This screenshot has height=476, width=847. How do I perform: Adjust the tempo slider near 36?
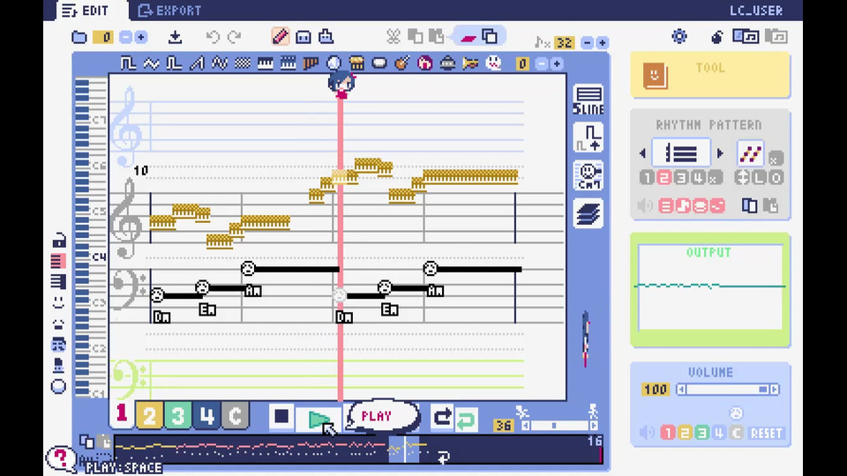pyautogui.click(x=559, y=426)
